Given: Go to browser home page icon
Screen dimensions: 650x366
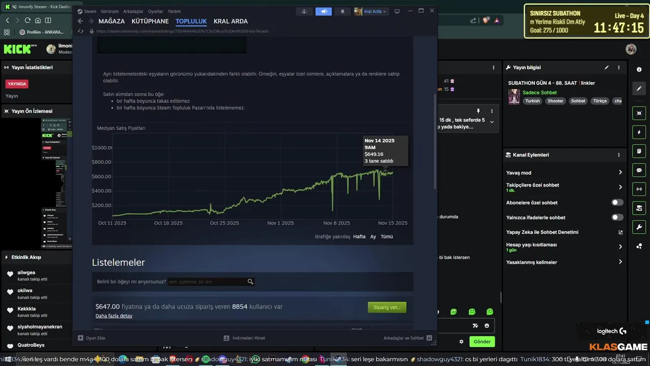Looking at the screenshot, I should pyautogui.click(x=38, y=20).
